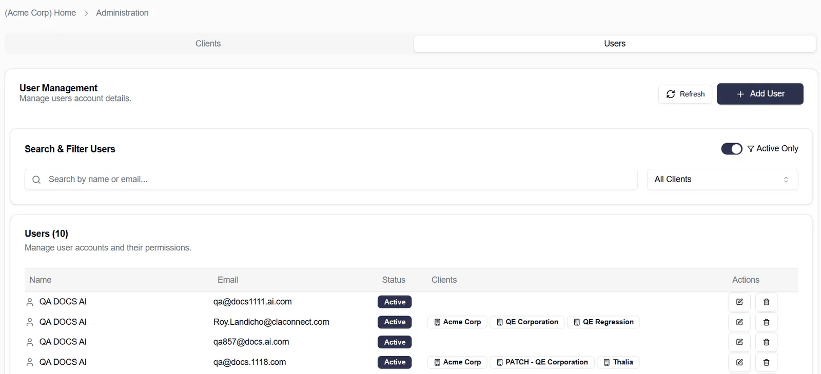Go to (Acme Corp) Home breadcrumb
The height and width of the screenshot is (374, 821).
pyautogui.click(x=41, y=13)
